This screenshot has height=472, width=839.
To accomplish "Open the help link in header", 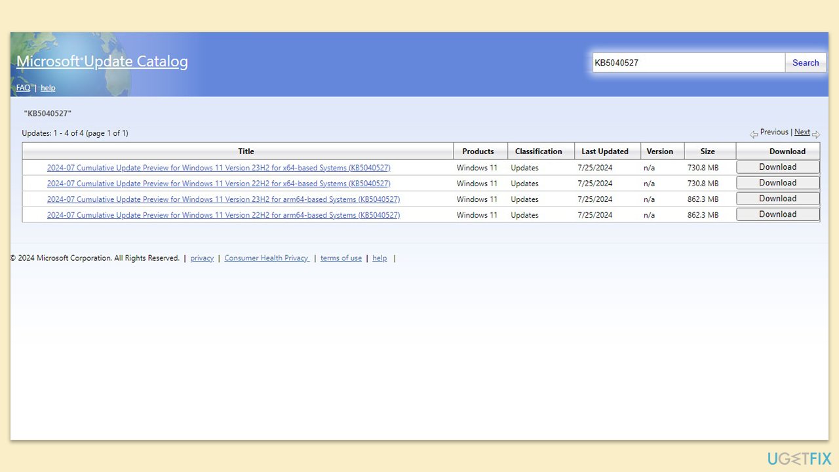I will coord(48,88).
